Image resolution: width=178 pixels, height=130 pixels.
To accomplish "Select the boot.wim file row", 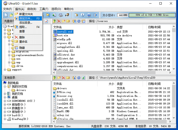I will tap(112, 35).
